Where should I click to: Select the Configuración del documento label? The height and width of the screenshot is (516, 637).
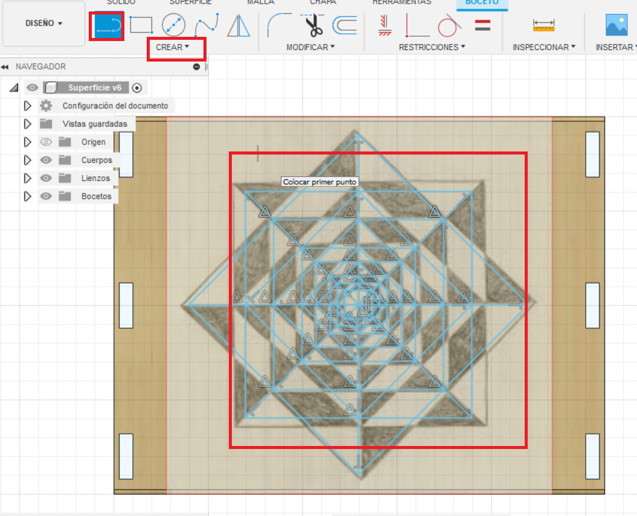tap(115, 106)
